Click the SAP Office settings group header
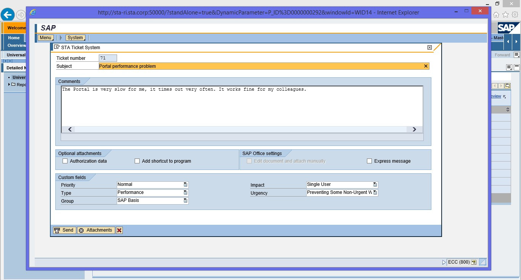 262,154
